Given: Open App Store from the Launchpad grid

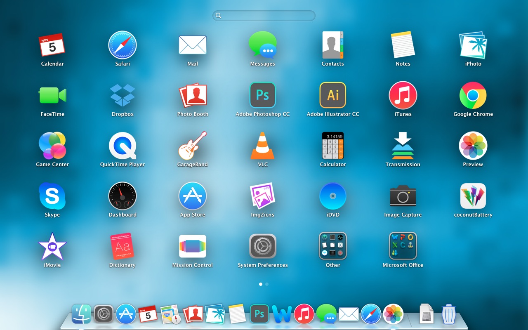Looking at the screenshot, I should pos(193,196).
